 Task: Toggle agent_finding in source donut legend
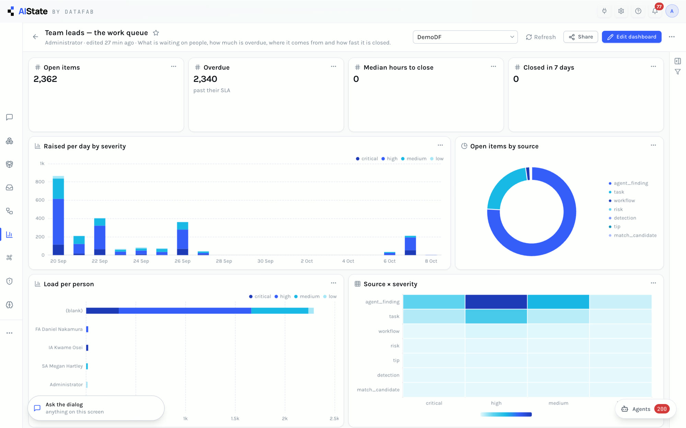pyautogui.click(x=628, y=183)
